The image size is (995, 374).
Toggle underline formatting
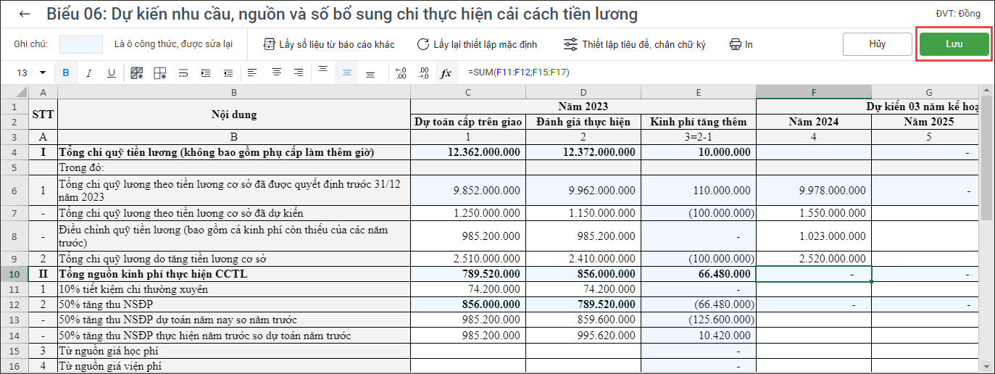[x=112, y=72]
